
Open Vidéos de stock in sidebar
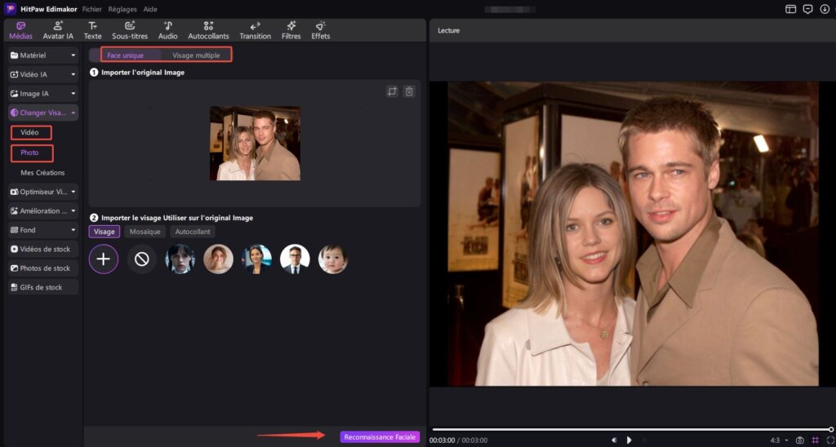(x=43, y=250)
